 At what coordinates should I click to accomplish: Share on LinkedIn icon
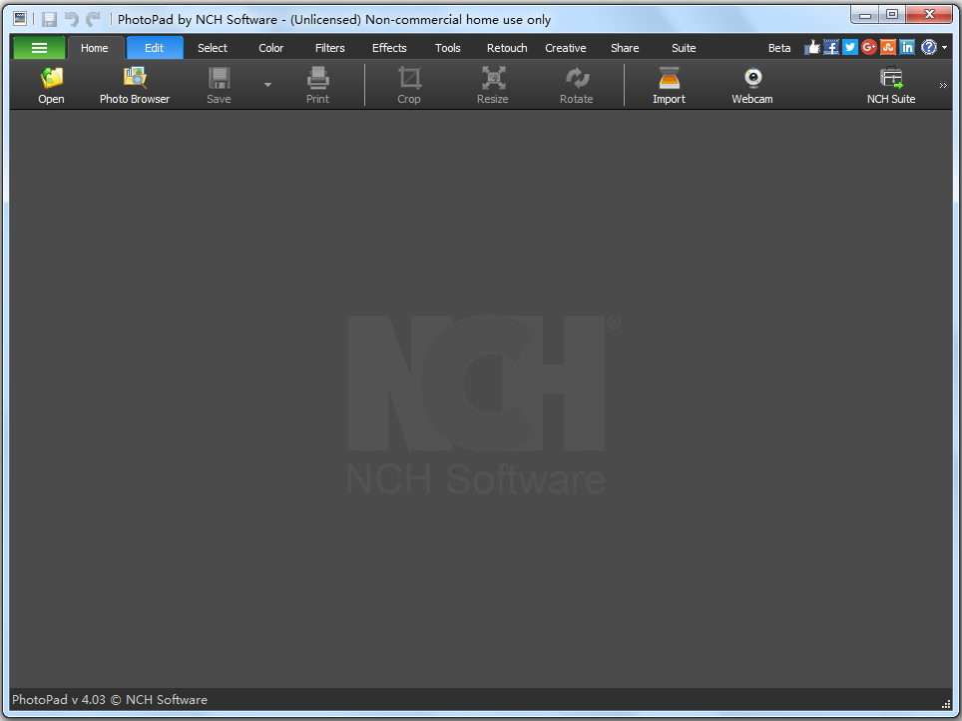point(907,47)
